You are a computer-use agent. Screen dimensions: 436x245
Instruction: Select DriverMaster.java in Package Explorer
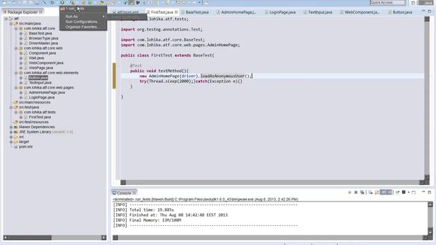coord(44,44)
